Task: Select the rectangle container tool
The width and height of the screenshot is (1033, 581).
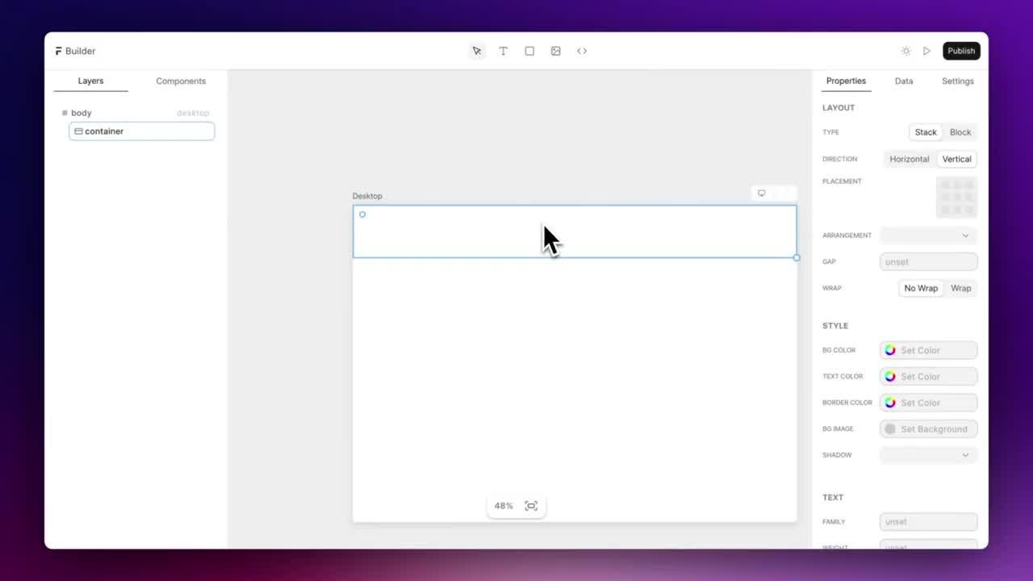Action: point(529,51)
